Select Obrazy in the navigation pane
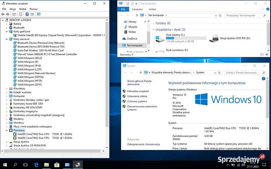This screenshot has height=169, width=271. point(132,22)
